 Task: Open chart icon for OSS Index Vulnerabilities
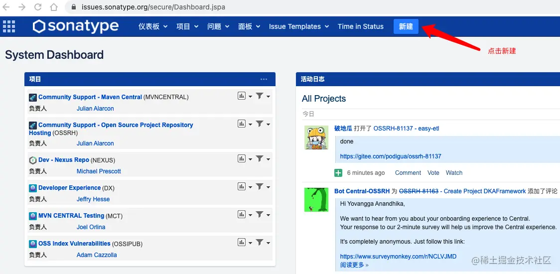click(242, 242)
